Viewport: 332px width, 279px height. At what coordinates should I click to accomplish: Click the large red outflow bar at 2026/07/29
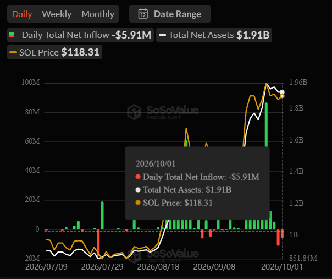tap(98, 243)
